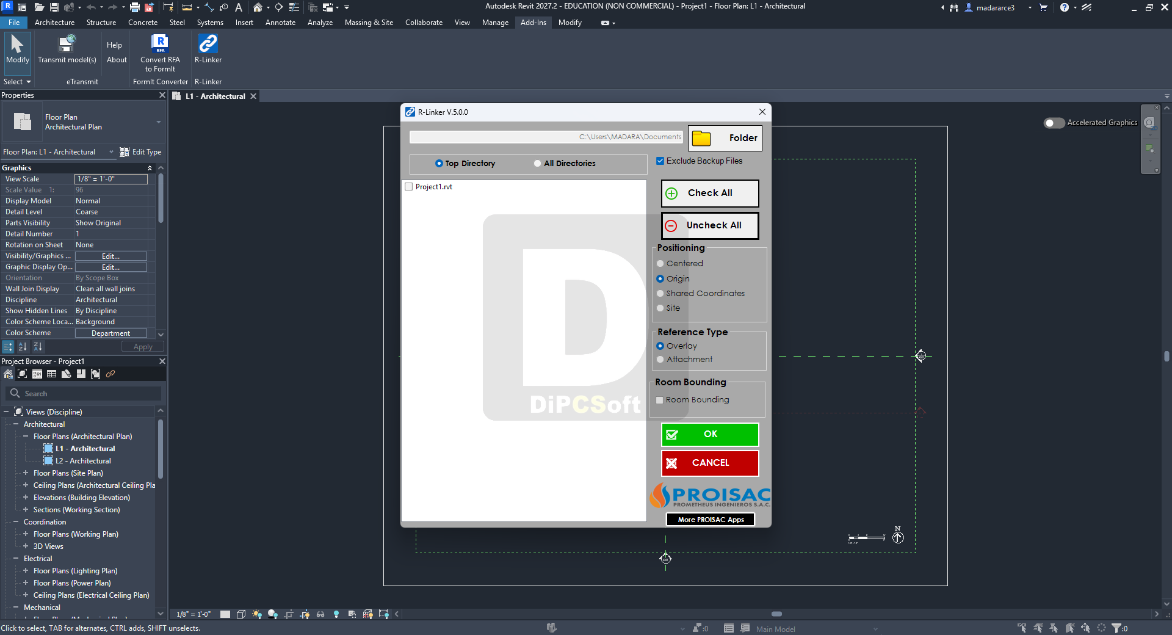
Task: Click the red CANCEL button
Action: (710, 463)
